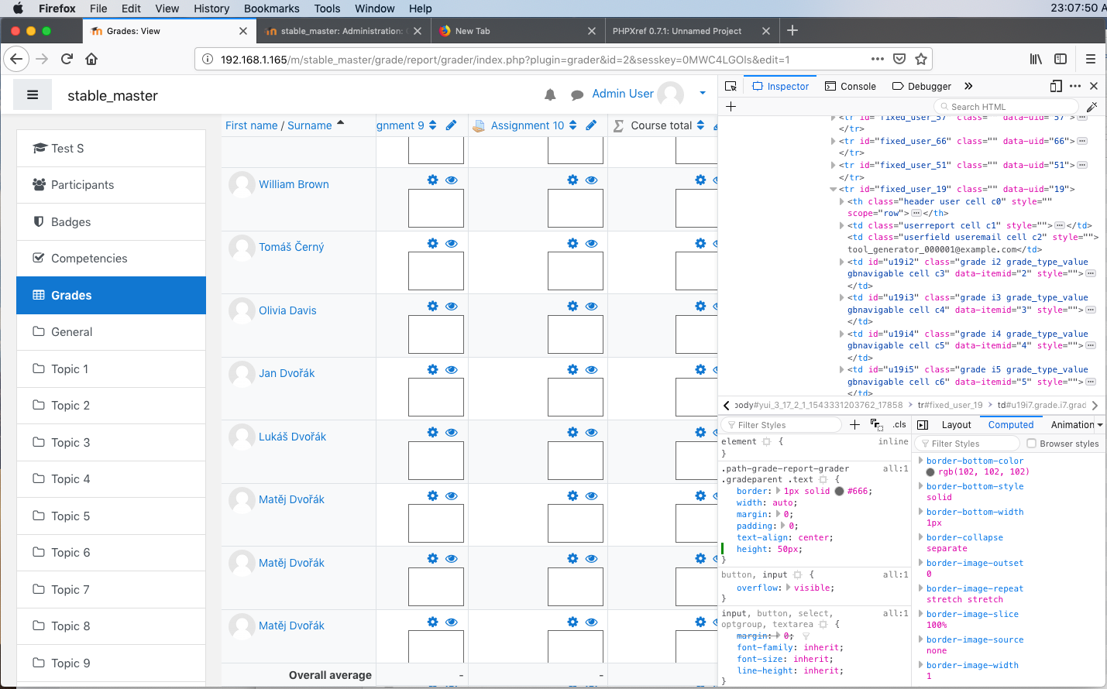Show more devtools tabs with chevron
The image size is (1107, 689).
(968, 86)
